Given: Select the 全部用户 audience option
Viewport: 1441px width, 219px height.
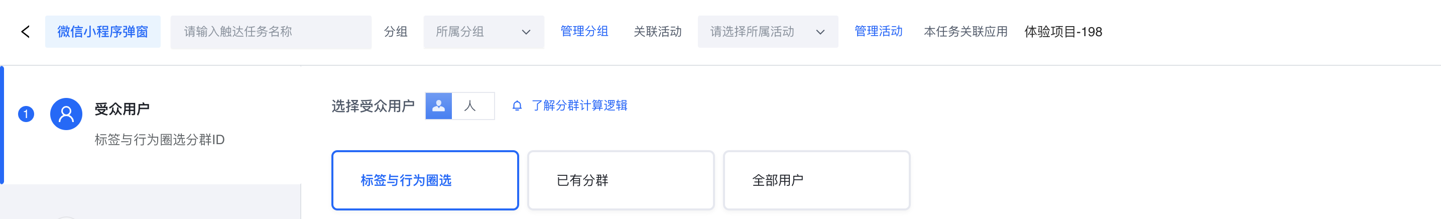Looking at the screenshot, I should tap(816, 180).
